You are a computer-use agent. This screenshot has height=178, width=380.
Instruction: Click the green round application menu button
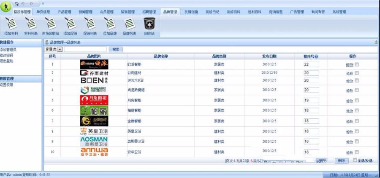(5, 6)
